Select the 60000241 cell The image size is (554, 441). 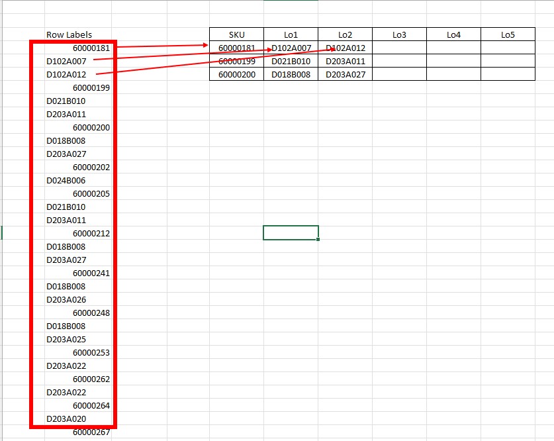pyautogui.click(x=77, y=273)
